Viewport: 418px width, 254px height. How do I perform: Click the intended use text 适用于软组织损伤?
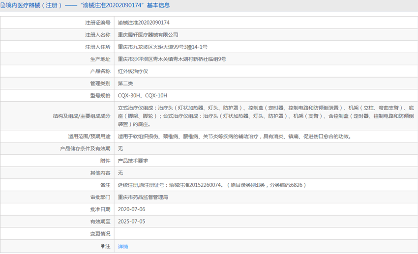[234, 136]
